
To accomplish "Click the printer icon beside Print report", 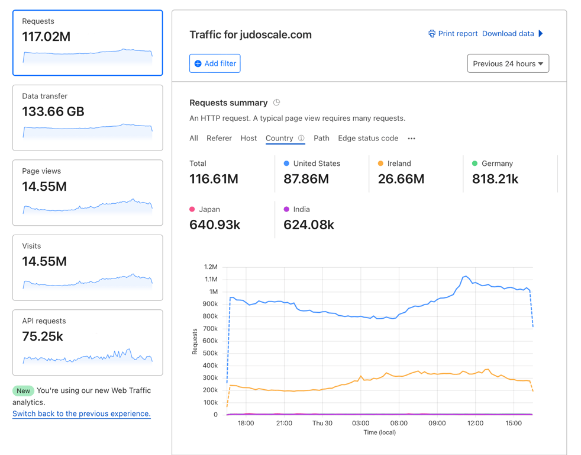I will pyautogui.click(x=432, y=34).
